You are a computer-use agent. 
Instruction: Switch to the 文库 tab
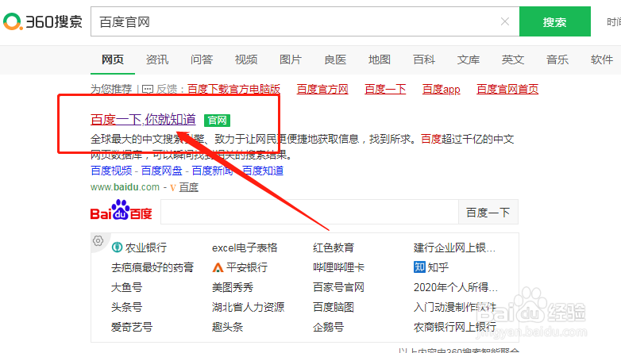click(469, 59)
